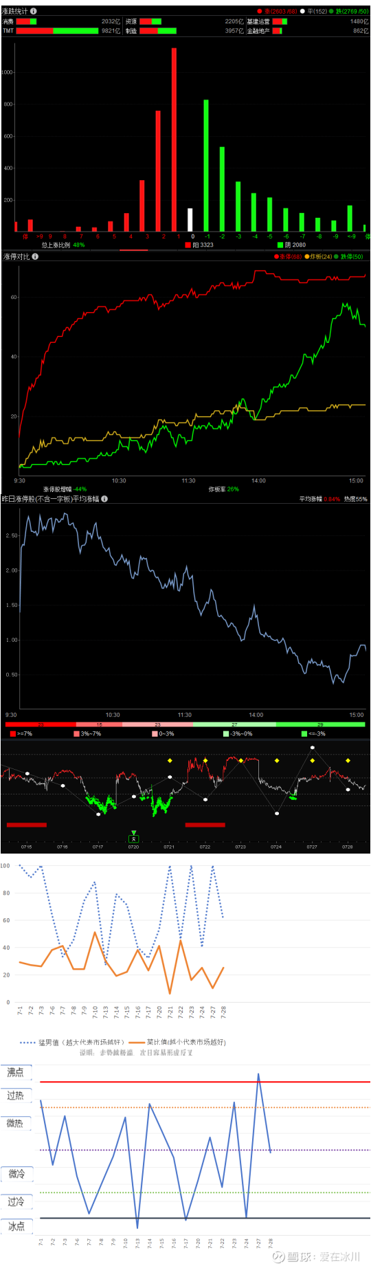
Task: Click the <=-3% green legend swatch
Action: (304, 734)
